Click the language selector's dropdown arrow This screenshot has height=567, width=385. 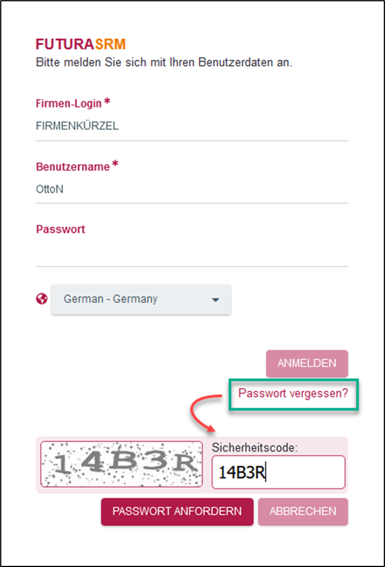[215, 300]
